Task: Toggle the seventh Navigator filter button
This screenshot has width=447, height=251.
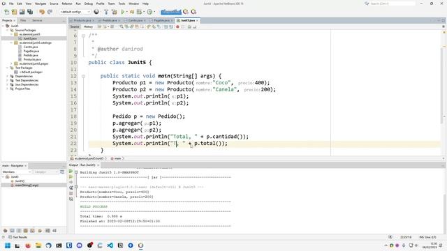Action: coord(47,231)
